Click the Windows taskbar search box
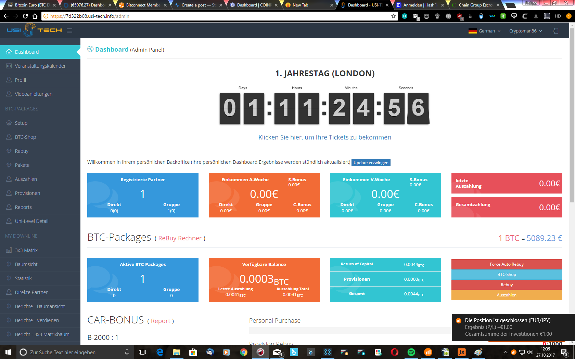Image resolution: width=575 pixels, height=359 pixels. coord(75,352)
